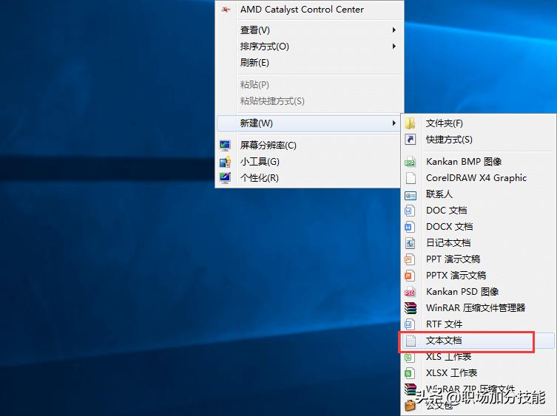
Task: Open 小工具(G) gadgets
Action: coord(308,162)
